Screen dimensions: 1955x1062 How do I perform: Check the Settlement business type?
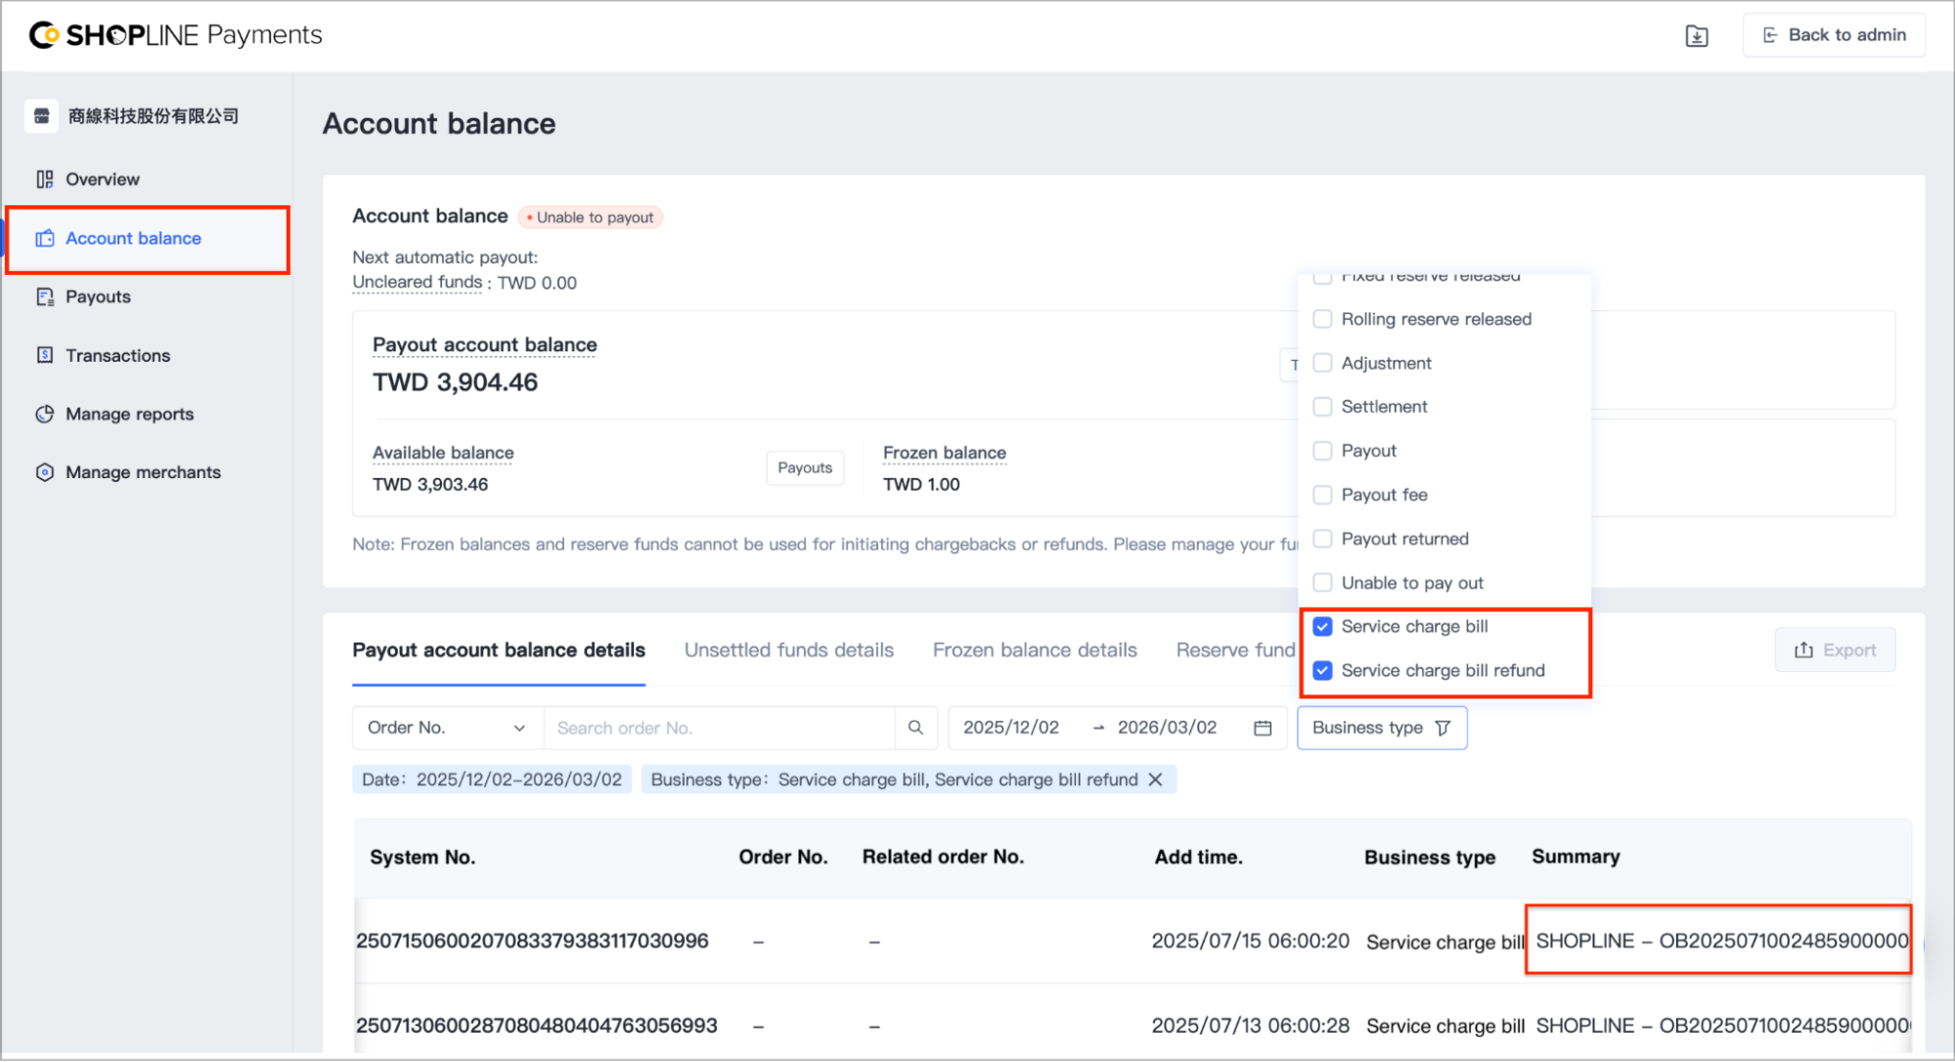coord(1322,407)
